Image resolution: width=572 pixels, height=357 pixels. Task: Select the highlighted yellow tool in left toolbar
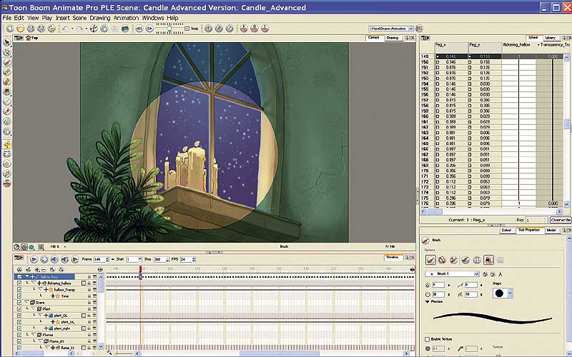coord(7,144)
